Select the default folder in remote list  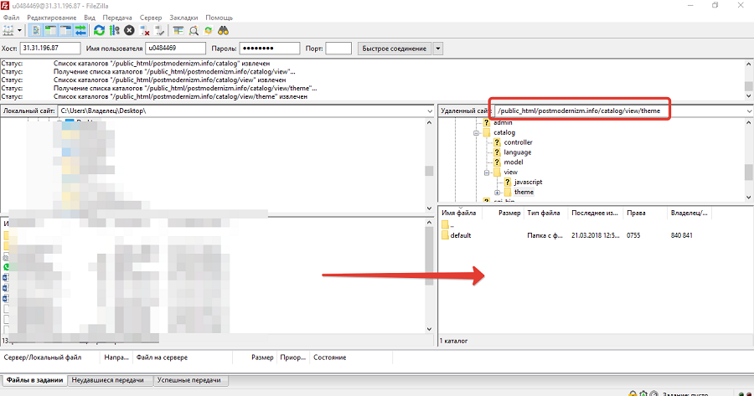[460, 235]
